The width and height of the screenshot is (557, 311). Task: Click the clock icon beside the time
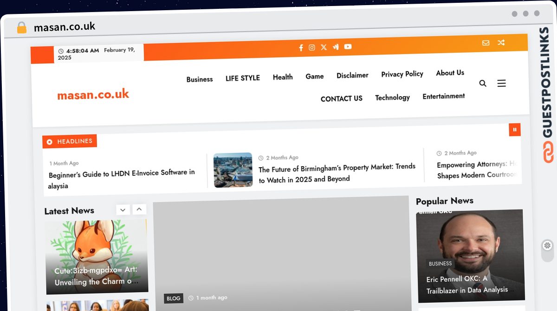tap(61, 52)
